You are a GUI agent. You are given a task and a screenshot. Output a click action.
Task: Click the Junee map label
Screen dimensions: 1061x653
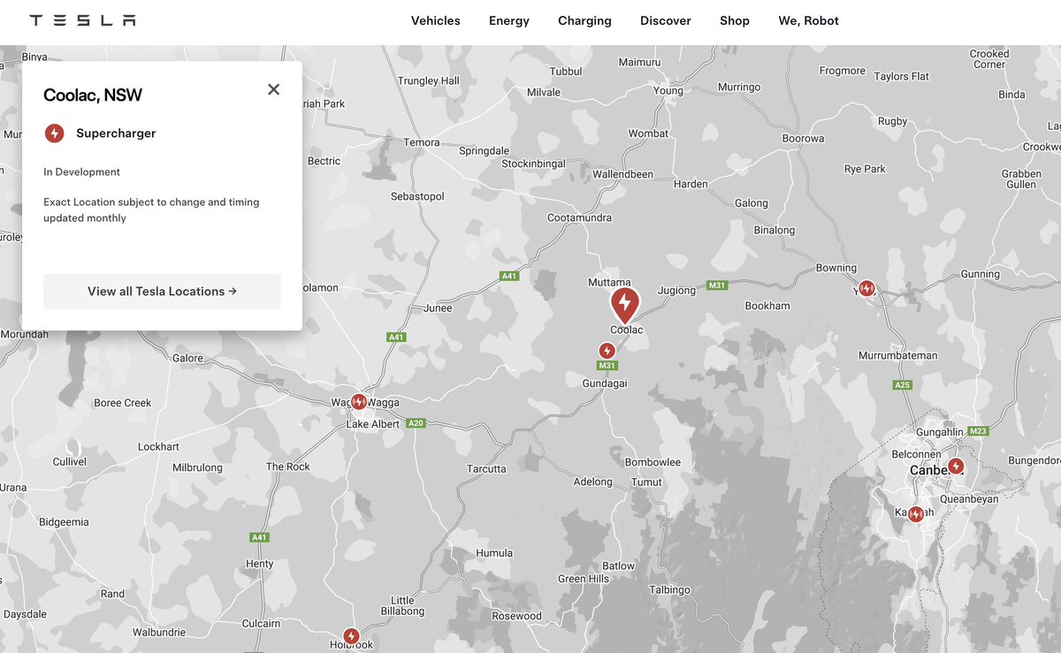438,308
